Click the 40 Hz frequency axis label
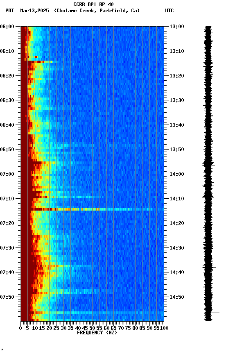Viewport: 226px width, 354px height. click(x=78, y=328)
